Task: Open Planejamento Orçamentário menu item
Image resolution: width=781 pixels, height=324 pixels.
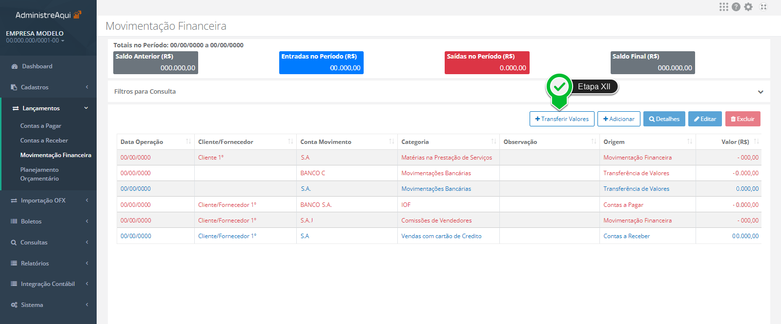Action: pos(40,174)
